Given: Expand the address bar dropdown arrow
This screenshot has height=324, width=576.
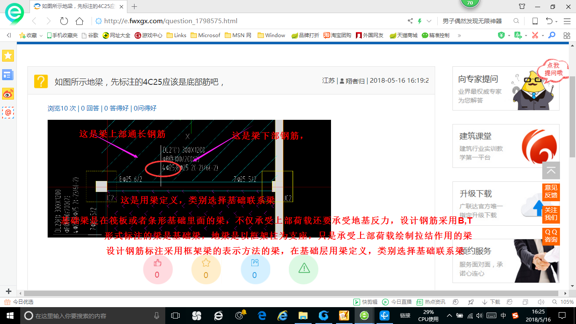Looking at the screenshot, I should [429, 21].
